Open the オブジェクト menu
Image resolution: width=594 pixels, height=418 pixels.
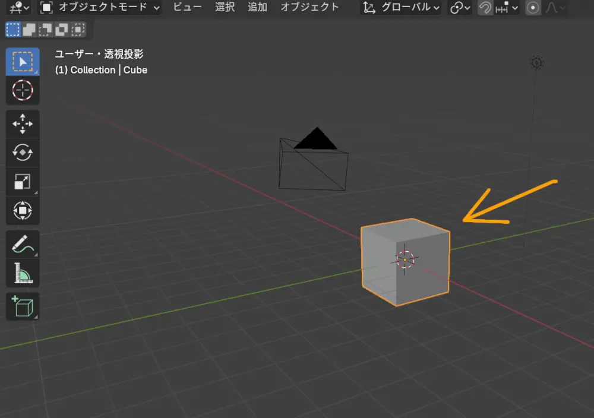pos(309,7)
